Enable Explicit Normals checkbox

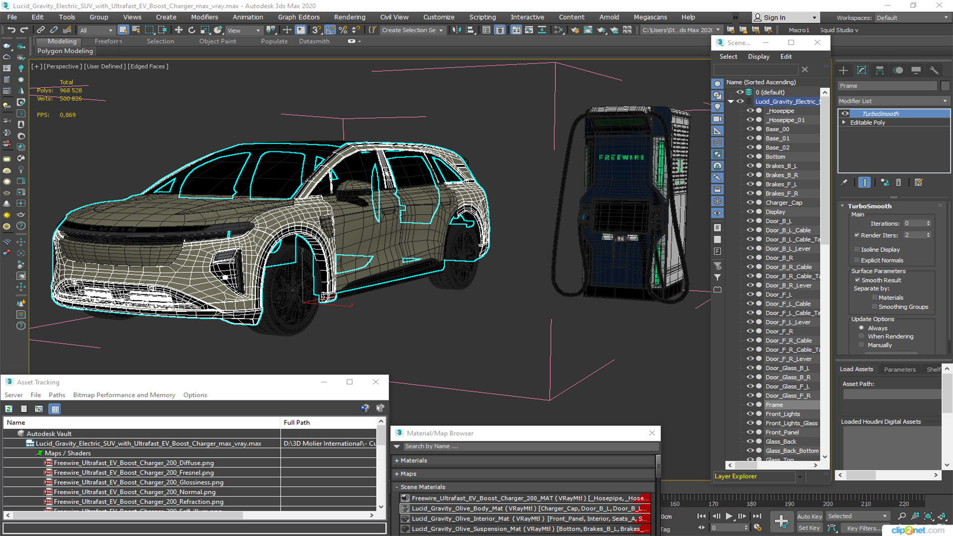tap(857, 260)
